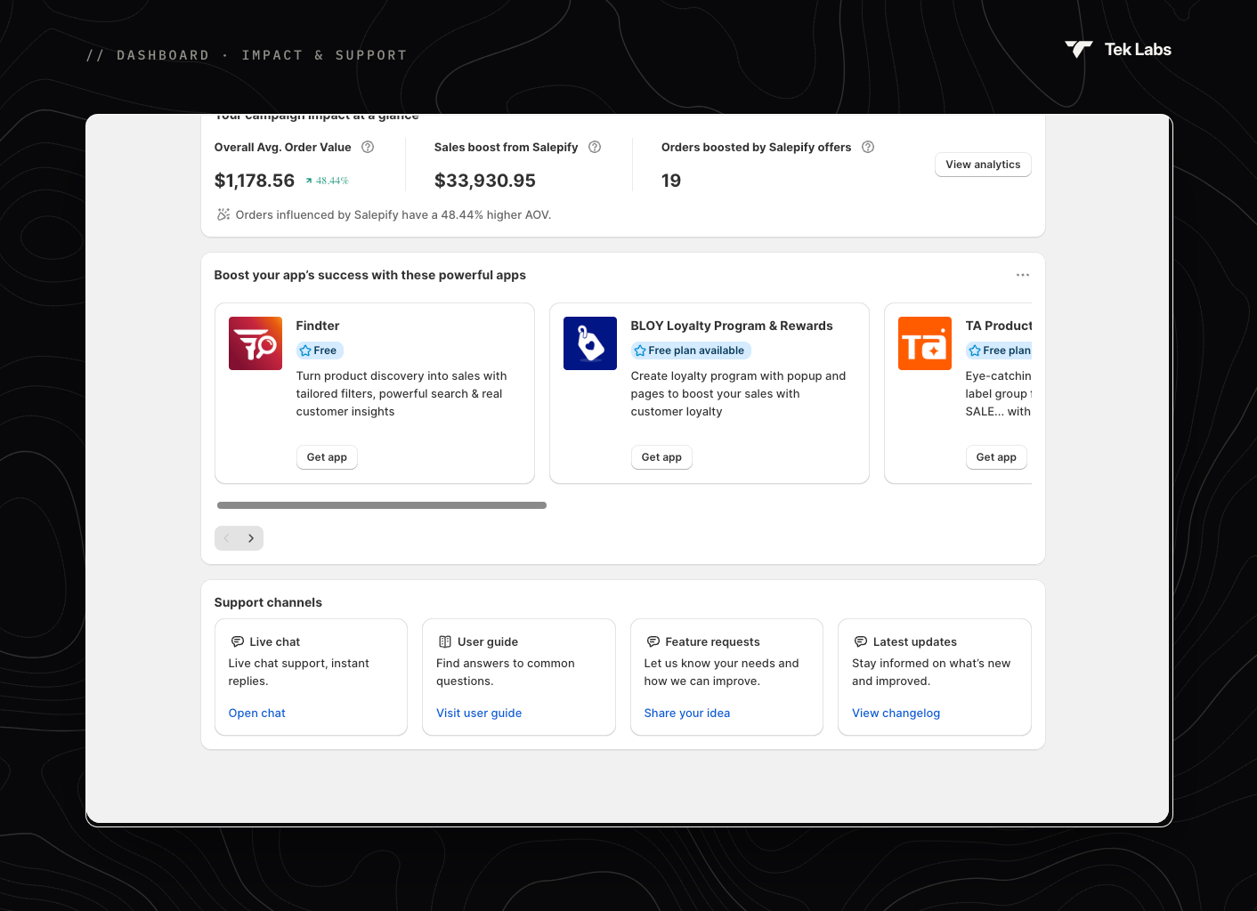Viewport: 1257px width, 911px height.
Task: Click the 'Boost your app's success' heading
Action: (x=370, y=275)
